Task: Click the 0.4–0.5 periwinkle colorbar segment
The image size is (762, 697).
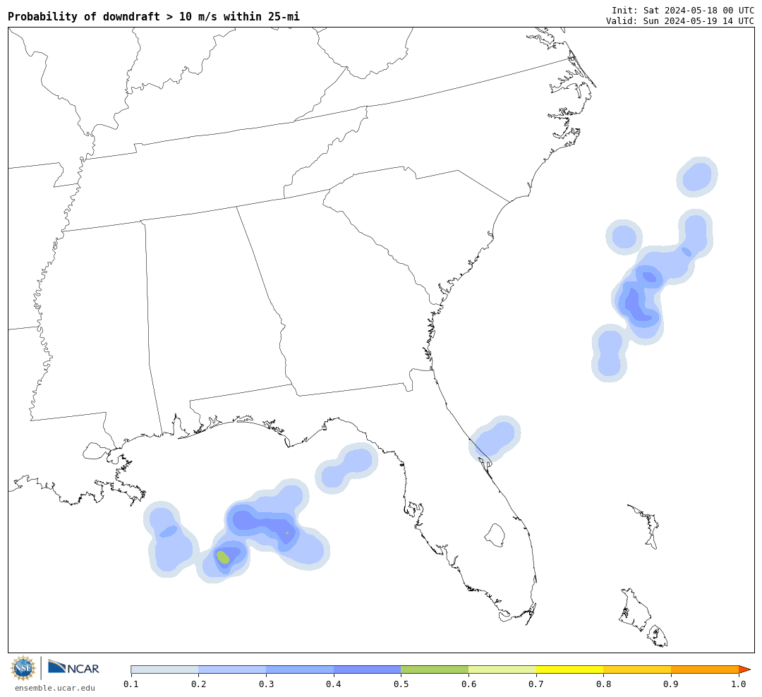Action: 368,669
